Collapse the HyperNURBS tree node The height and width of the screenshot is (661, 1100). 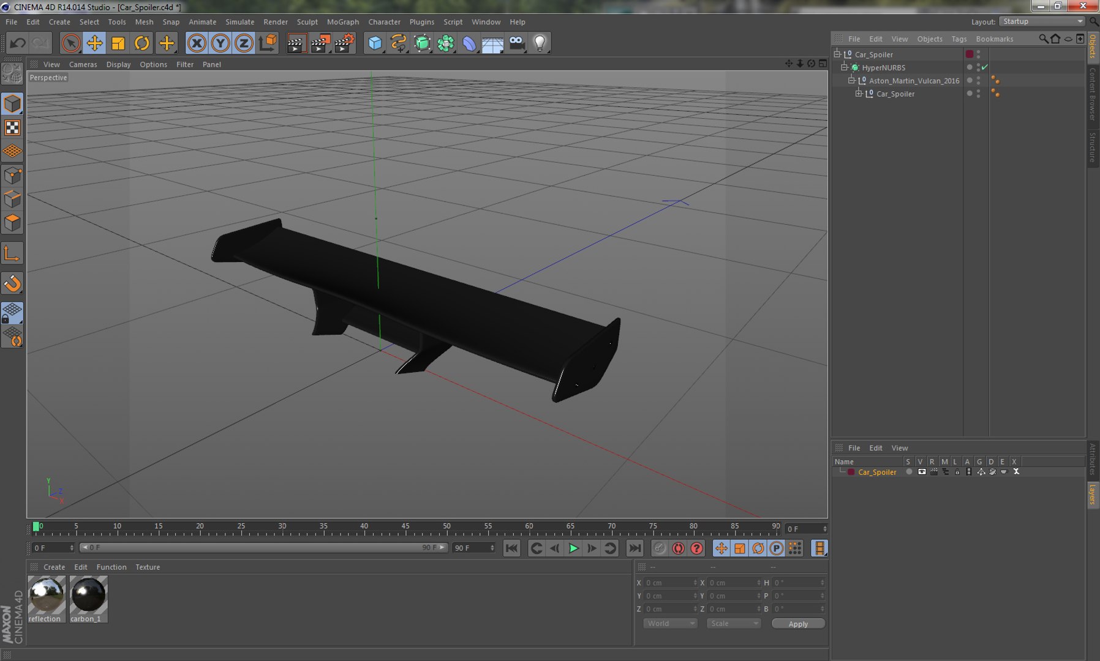point(844,67)
